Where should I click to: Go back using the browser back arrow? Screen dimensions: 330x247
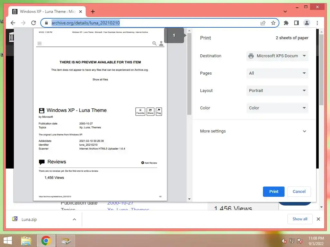[x=13, y=23]
